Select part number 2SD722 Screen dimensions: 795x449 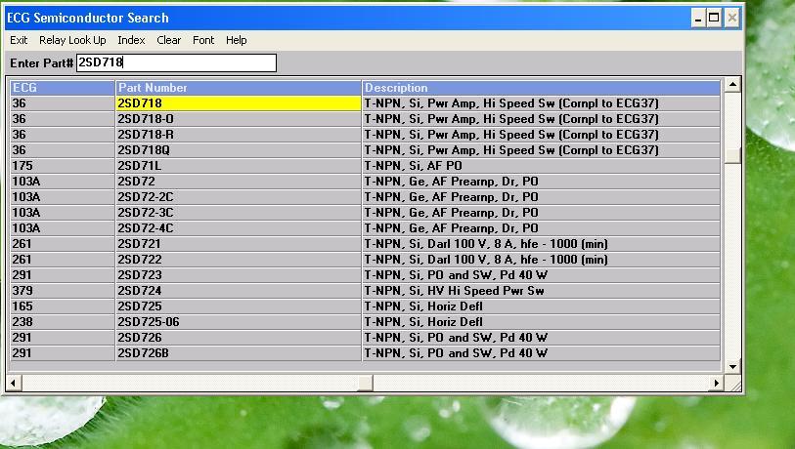(239, 260)
